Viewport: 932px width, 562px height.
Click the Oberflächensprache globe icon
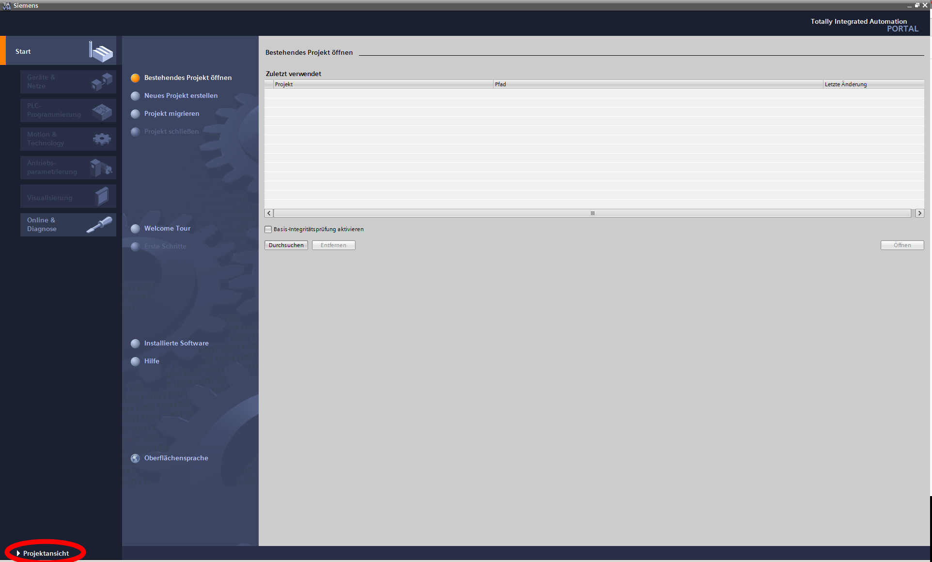[136, 458]
